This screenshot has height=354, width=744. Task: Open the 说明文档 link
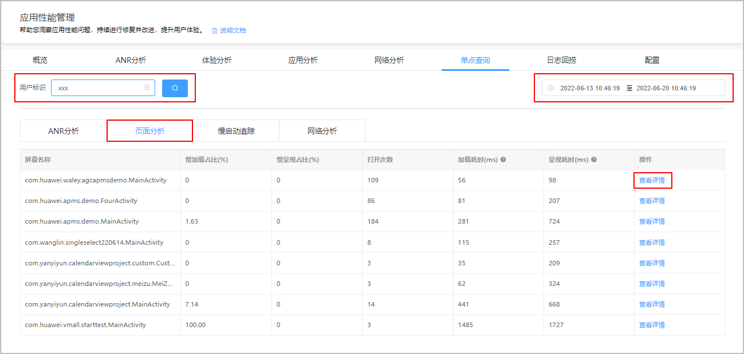point(233,30)
